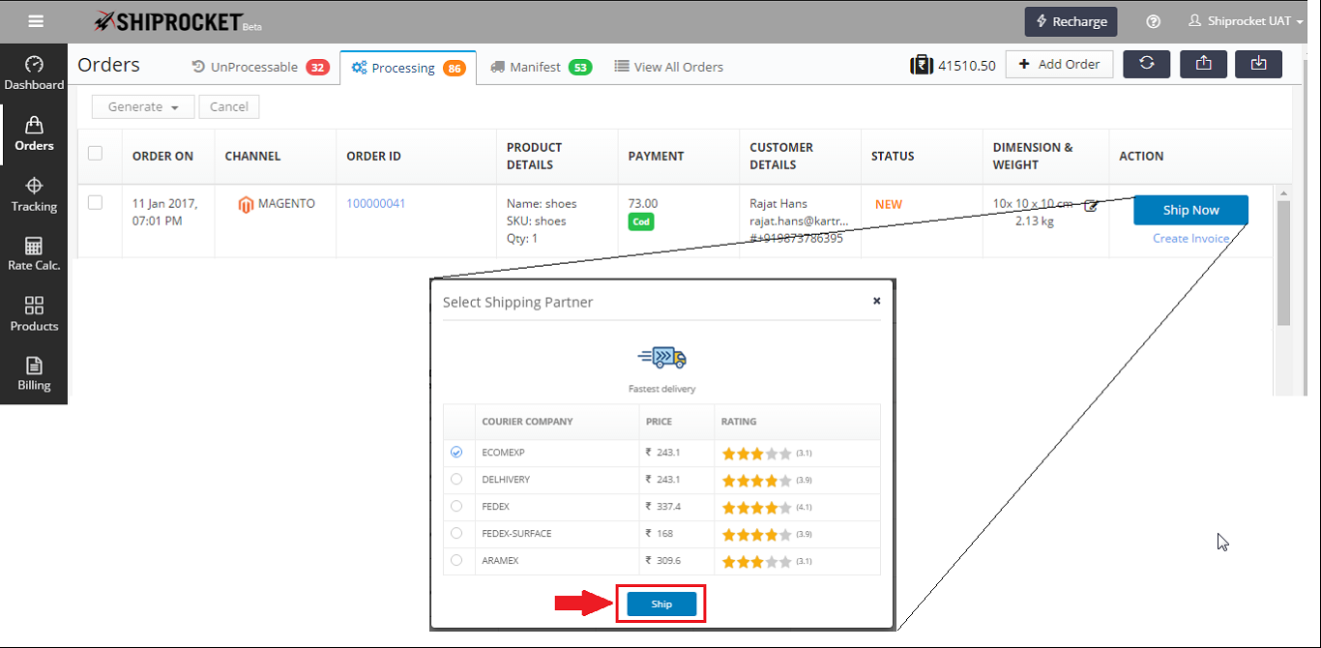Open Orders in the sidebar
This screenshot has width=1321, height=648.
pyautogui.click(x=34, y=134)
